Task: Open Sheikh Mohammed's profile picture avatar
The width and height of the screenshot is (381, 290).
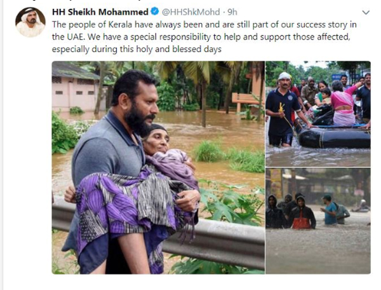Action: coord(30,22)
